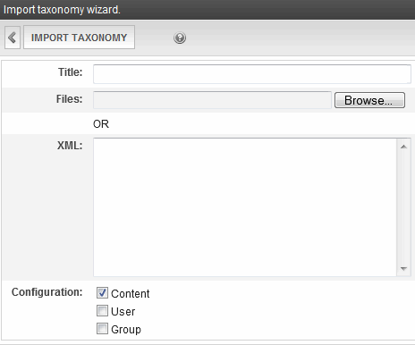Click inside the XML text area
This screenshot has height=345, width=415.
pyautogui.click(x=245, y=207)
